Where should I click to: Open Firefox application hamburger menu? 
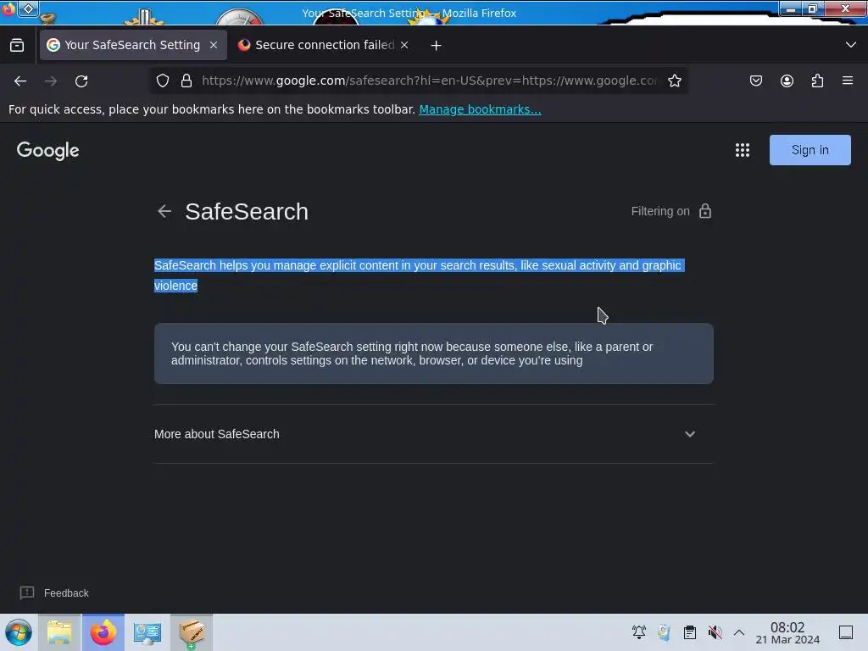coord(848,81)
